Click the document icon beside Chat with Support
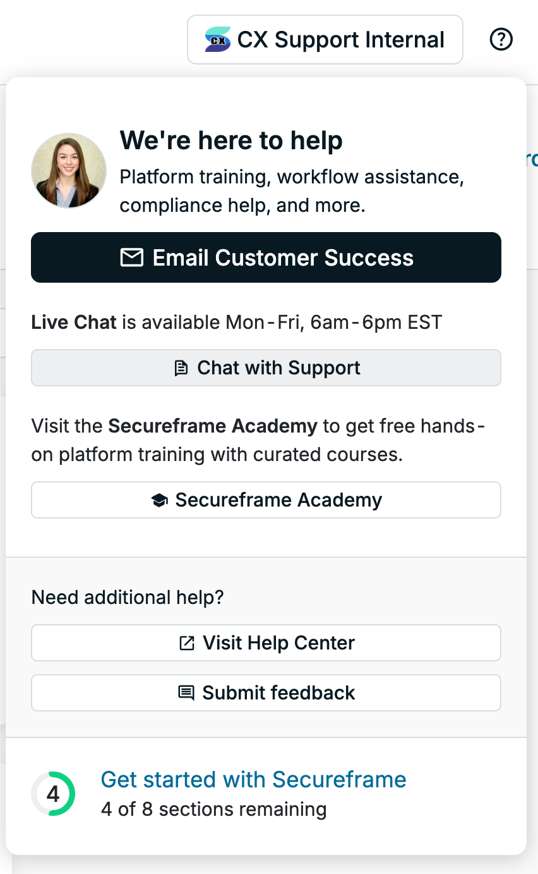The height and width of the screenshot is (874, 538). [181, 368]
